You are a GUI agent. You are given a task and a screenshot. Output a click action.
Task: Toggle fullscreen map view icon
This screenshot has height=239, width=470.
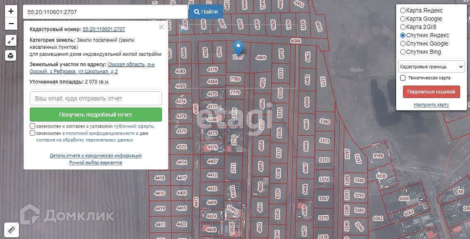(x=11, y=40)
